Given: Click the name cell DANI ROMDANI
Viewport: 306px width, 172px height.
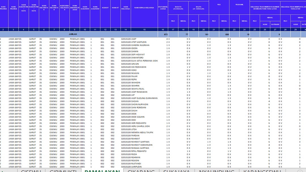Looking at the screenshot, I should pos(139,108).
